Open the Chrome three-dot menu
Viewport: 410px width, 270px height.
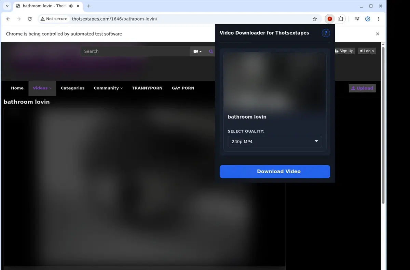[x=379, y=19]
